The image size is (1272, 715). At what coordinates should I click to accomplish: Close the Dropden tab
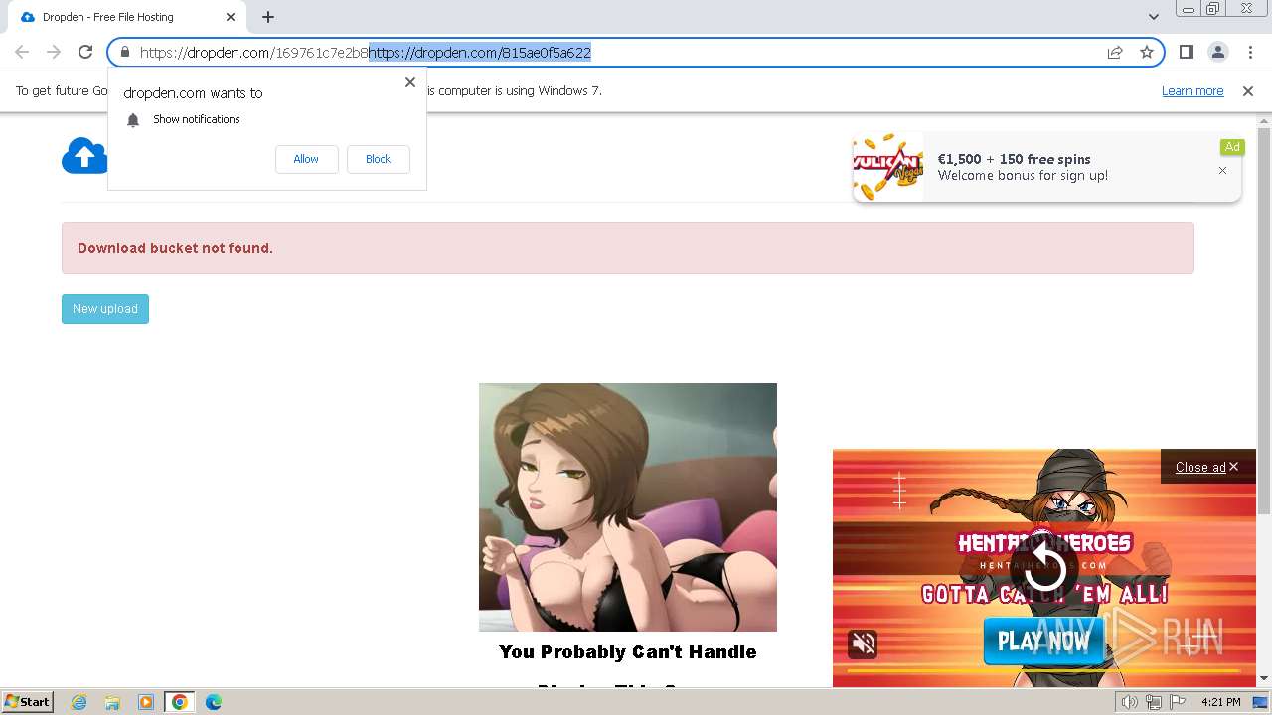coord(230,17)
